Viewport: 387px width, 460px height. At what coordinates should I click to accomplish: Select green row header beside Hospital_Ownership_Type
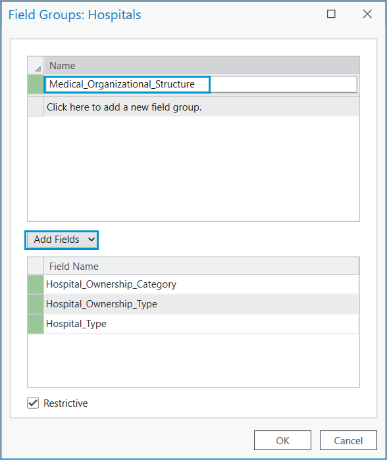36,304
